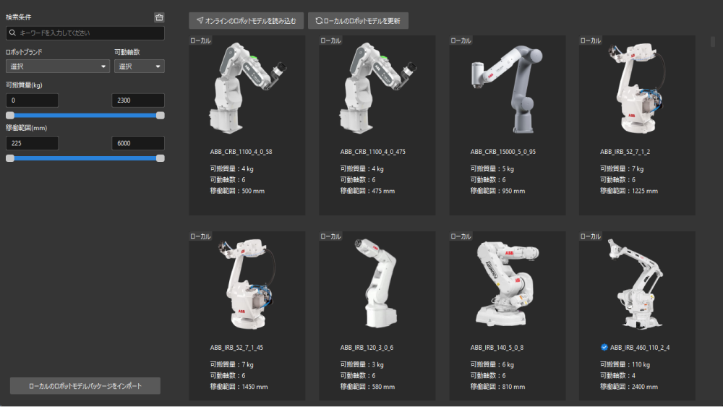Viewport: 723px width, 407px height.
Task: Click the ローカル tag on ABB_IRB_460_110_2_4 card
Action: (591, 236)
